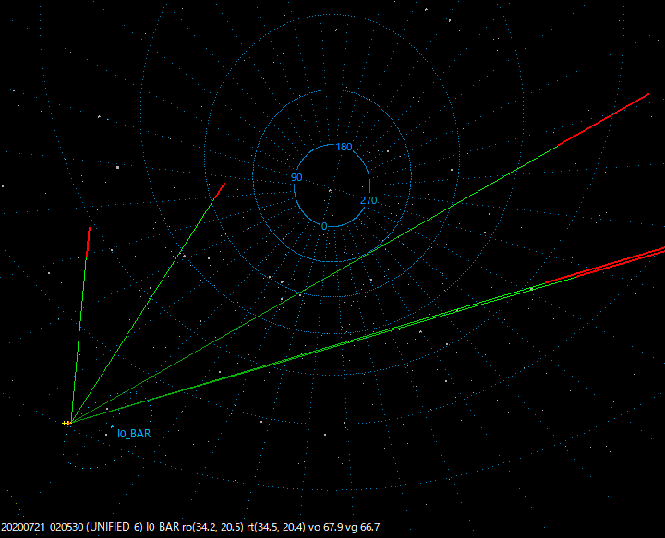Click the 0 degree label
The image size is (665, 538).
[324, 227]
